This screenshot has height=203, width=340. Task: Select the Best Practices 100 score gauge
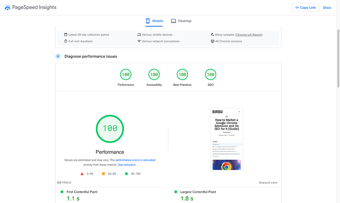click(182, 74)
